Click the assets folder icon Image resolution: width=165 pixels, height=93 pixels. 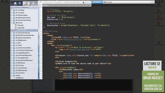click(x=14, y=75)
